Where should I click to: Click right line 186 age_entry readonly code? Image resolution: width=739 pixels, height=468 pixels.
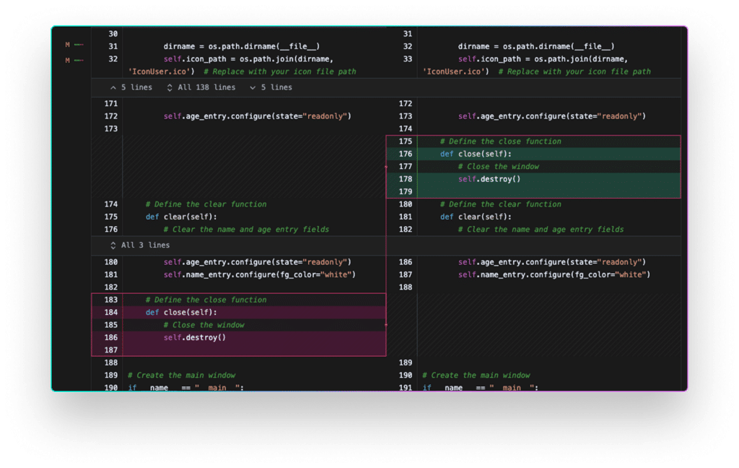coord(552,262)
